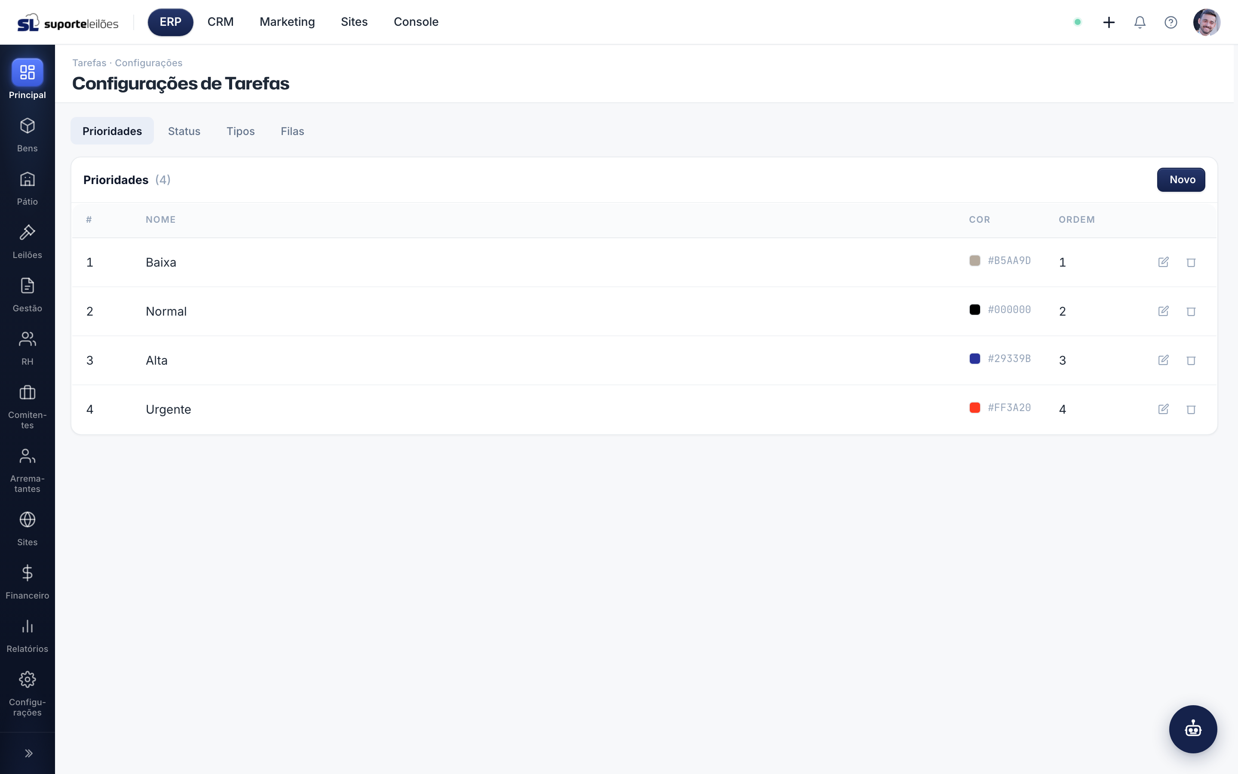
Task: Switch to the Tipos tab
Action: tap(240, 131)
